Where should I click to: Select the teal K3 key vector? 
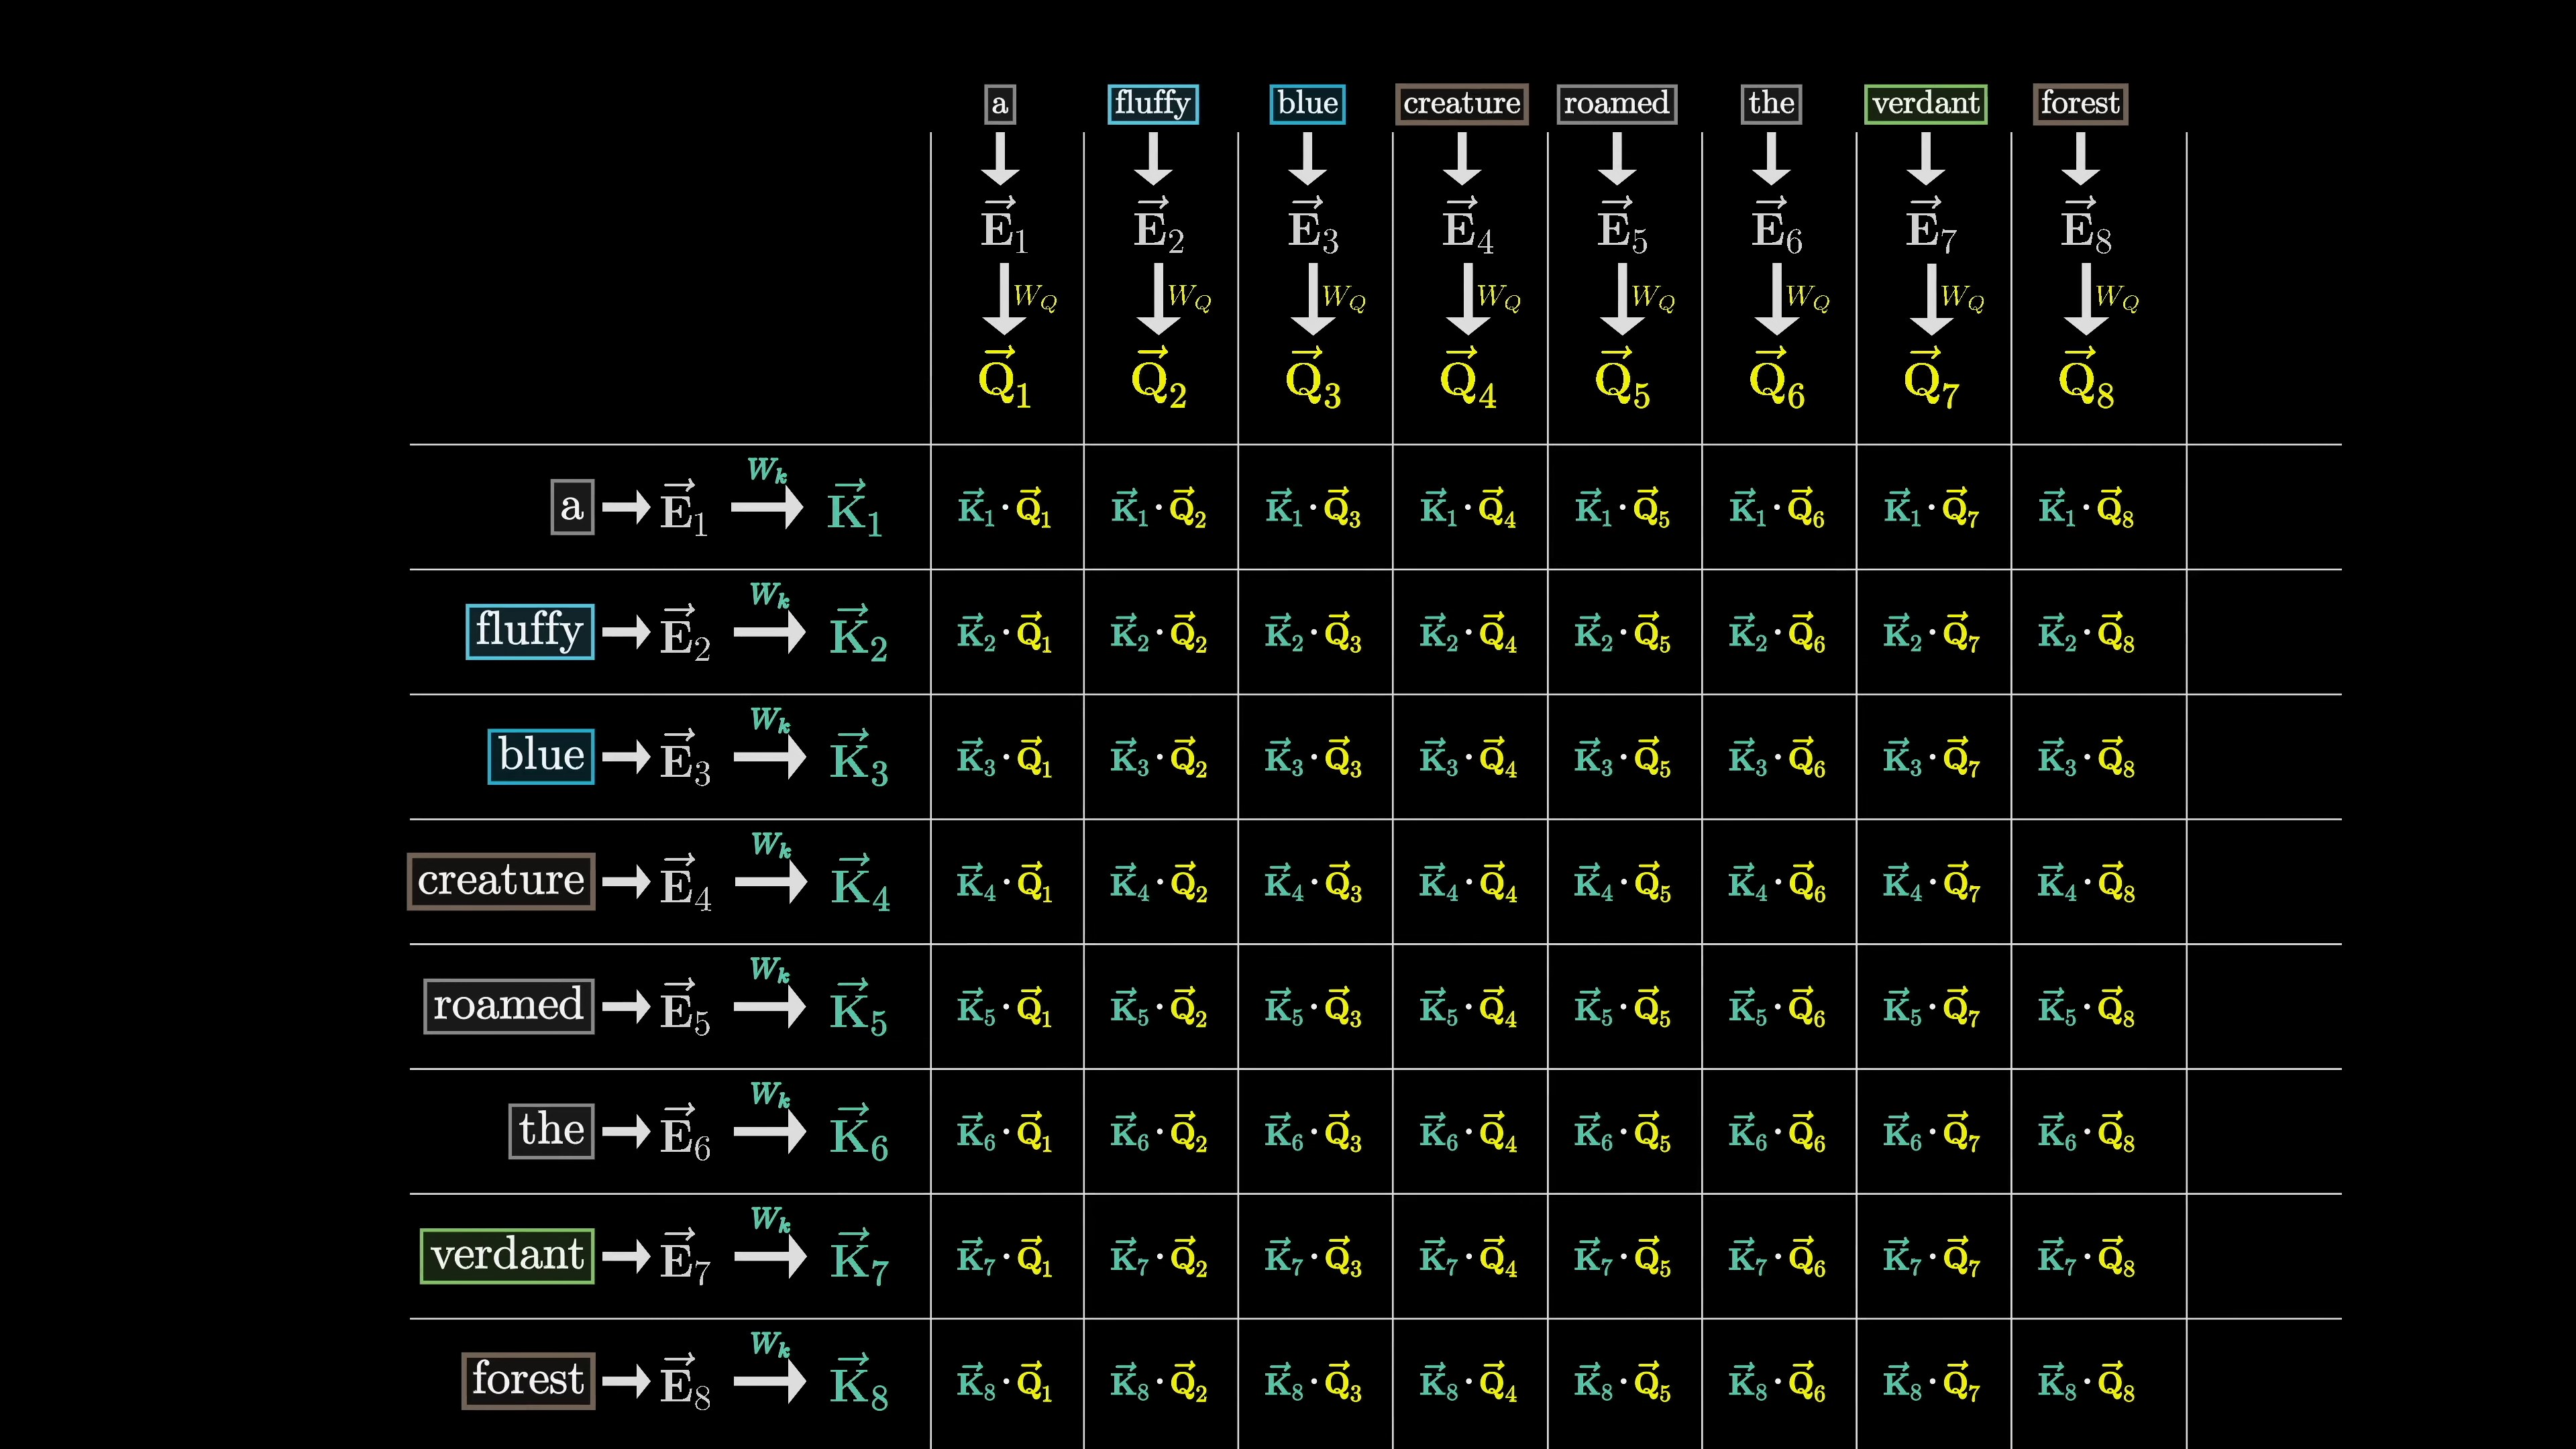click(858, 759)
